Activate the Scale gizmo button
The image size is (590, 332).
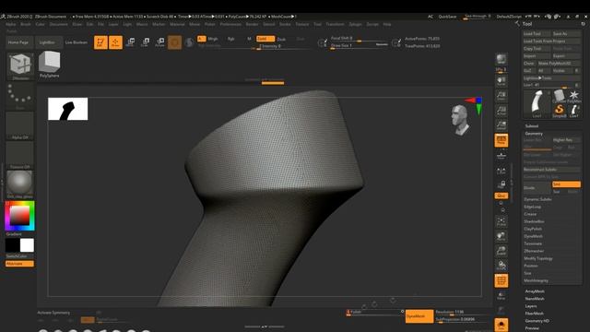[146, 42]
